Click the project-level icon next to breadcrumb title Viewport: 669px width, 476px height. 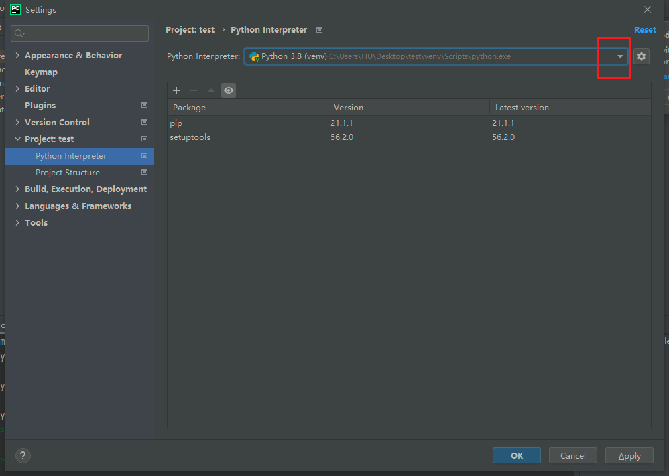pos(319,30)
